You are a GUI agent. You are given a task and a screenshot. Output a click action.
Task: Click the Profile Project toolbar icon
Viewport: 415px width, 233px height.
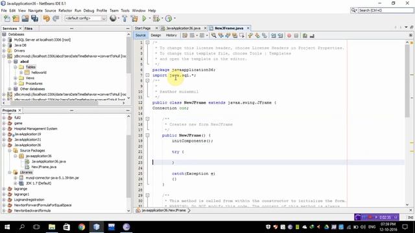click(169, 18)
